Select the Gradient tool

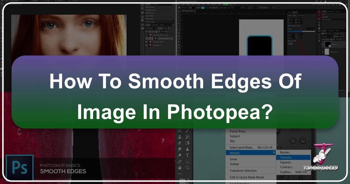click(188, 143)
